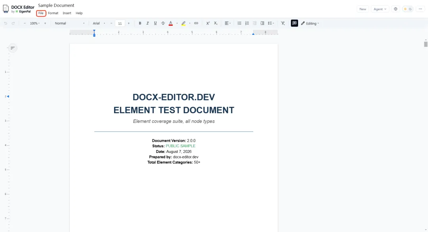Click the 'Prepared by:' label
Image resolution: width=428 pixels, height=232 pixels.
pos(160,157)
